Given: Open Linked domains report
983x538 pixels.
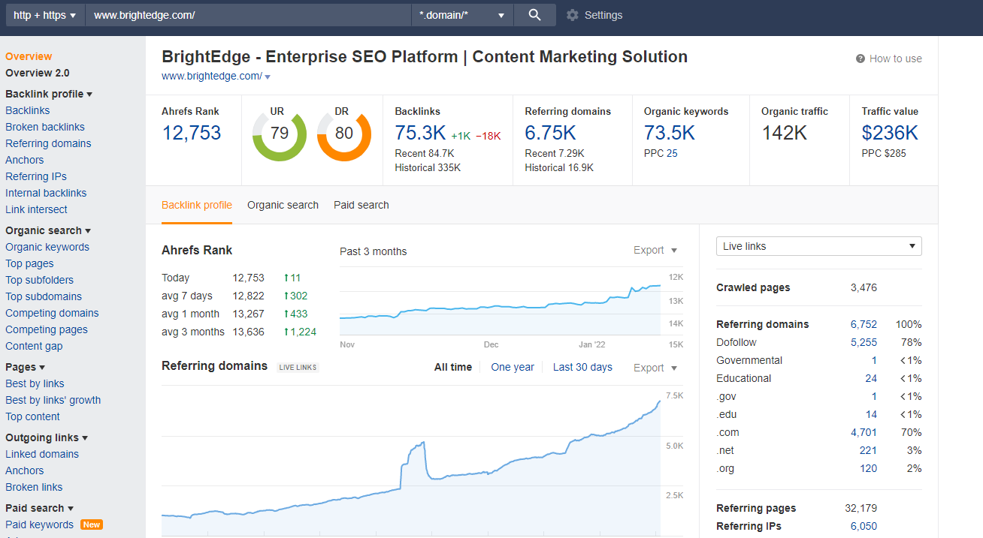Looking at the screenshot, I should (x=42, y=454).
